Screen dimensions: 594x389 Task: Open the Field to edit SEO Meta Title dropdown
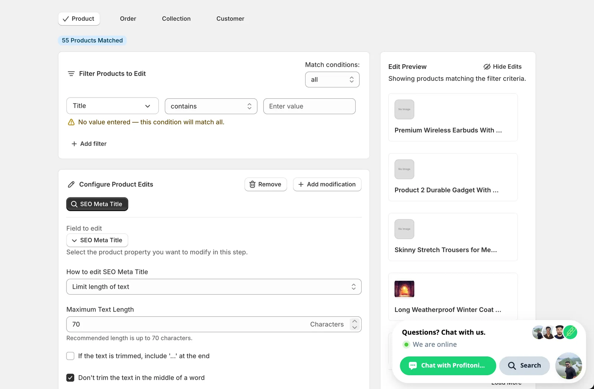(97, 240)
